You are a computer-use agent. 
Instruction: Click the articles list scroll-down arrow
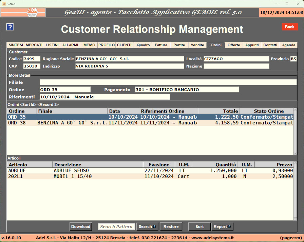295,219
